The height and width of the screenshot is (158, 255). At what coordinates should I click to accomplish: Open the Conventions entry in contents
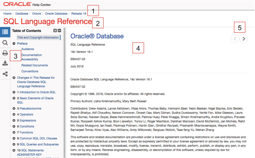(x=30, y=71)
